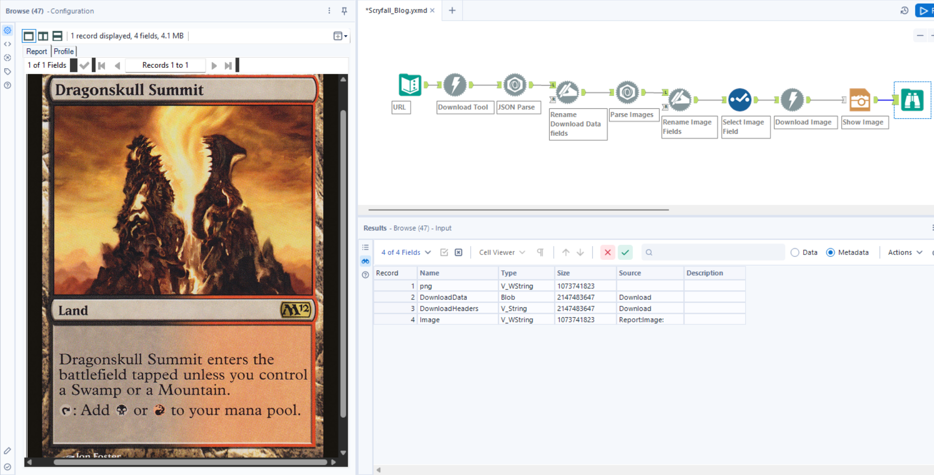Select the DownloadHeaders row name cell
The image size is (934, 475).
click(458, 309)
